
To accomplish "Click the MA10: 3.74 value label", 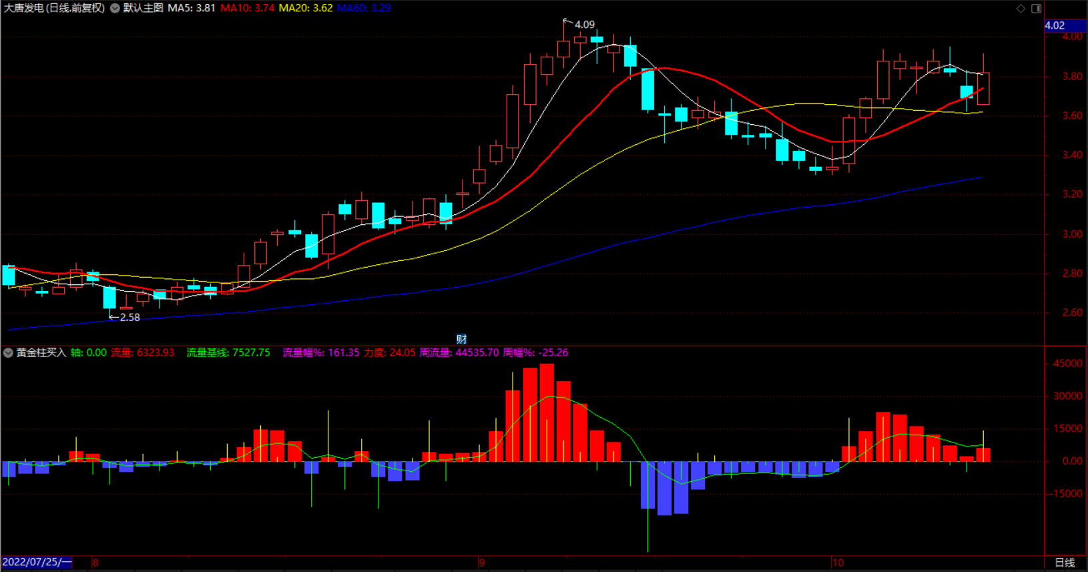I will pos(248,8).
